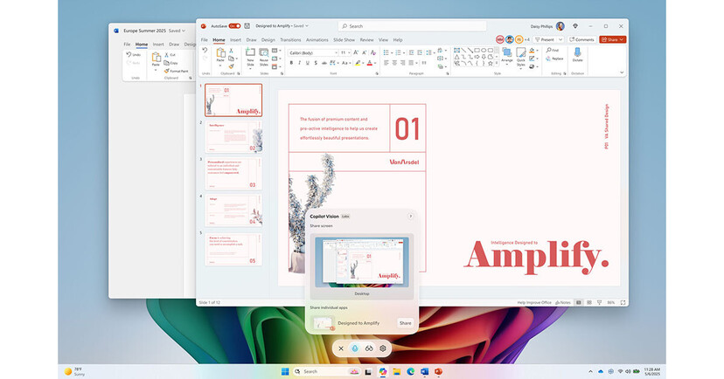This screenshot has width=724, height=379.
Task: Apply text Shadow (S) formatting
Action: [316, 63]
